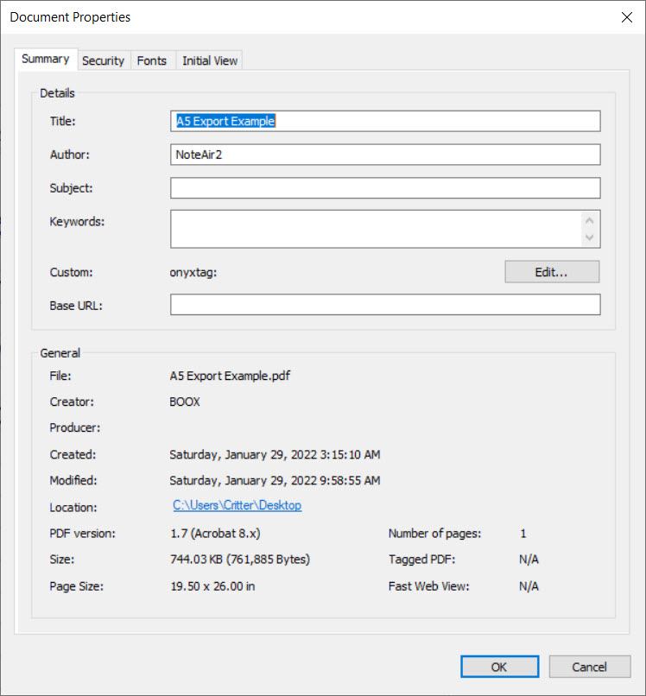This screenshot has height=696, width=646.
Task: Click the Keywords scroll down arrow
Action: [589, 237]
